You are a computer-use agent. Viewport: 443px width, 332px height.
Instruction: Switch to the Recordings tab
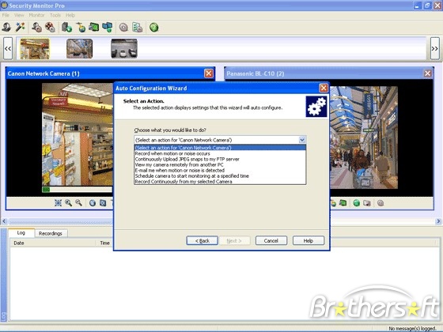[x=51, y=233]
